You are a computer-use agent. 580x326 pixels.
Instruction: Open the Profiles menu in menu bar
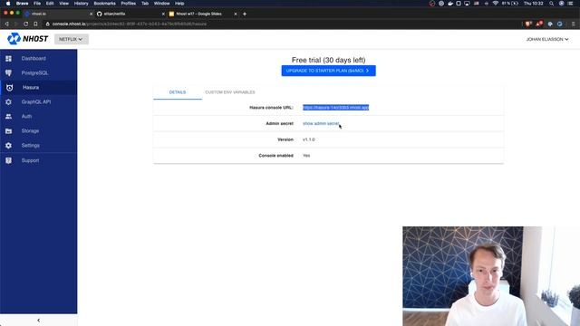129,4
